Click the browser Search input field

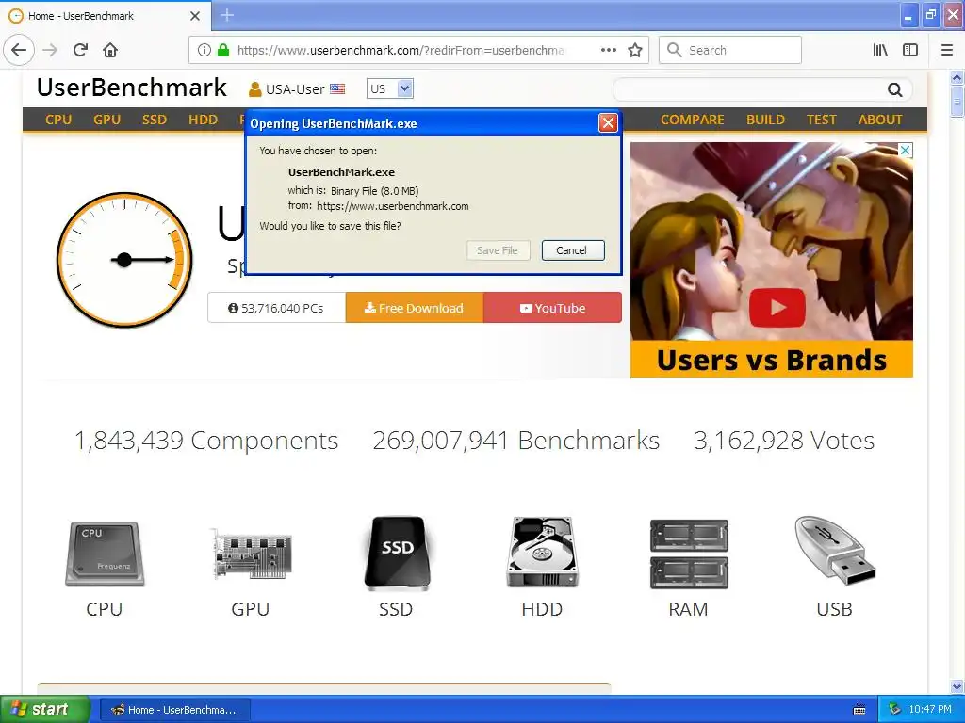coord(730,50)
